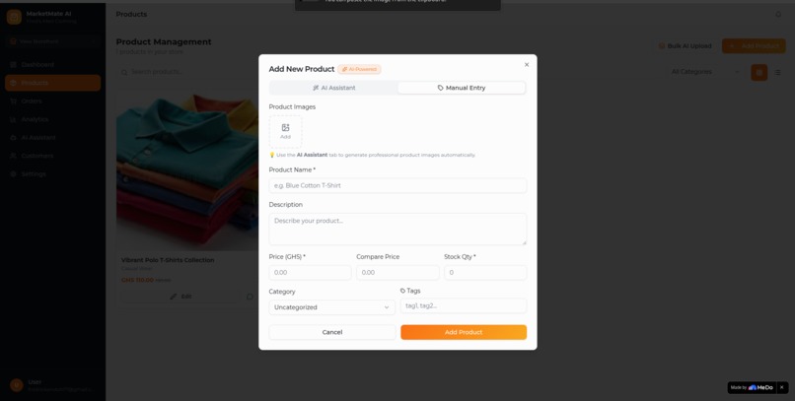Click the Cancel button in dialog
The image size is (795, 401).
tap(332, 332)
